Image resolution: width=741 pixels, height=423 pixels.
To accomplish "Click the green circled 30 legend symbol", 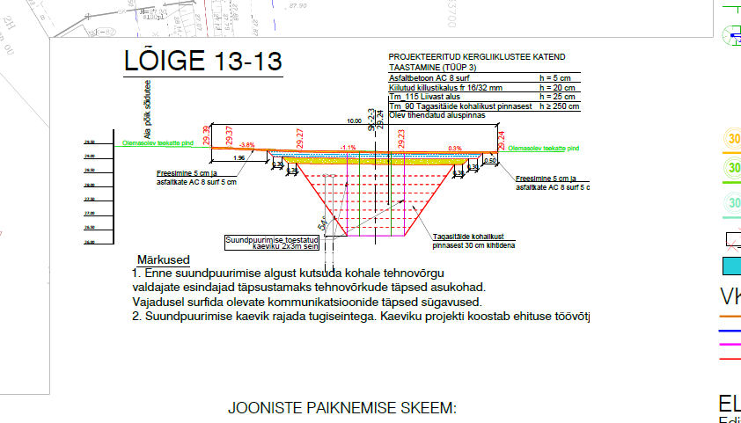I will (732, 169).
